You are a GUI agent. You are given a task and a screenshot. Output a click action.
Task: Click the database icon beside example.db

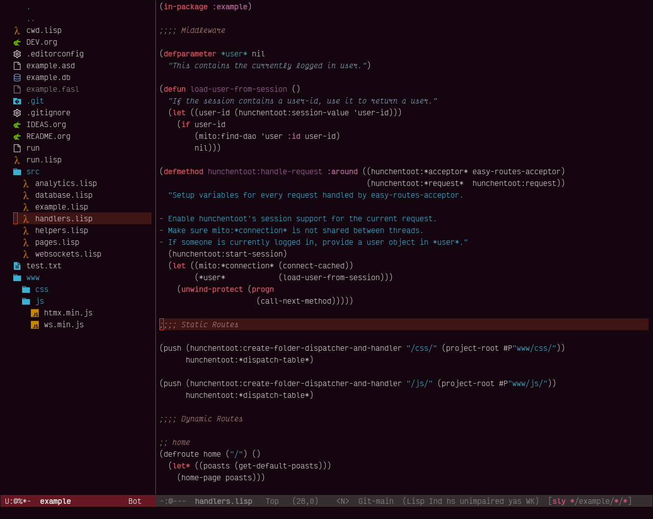(x=17, y=78)
